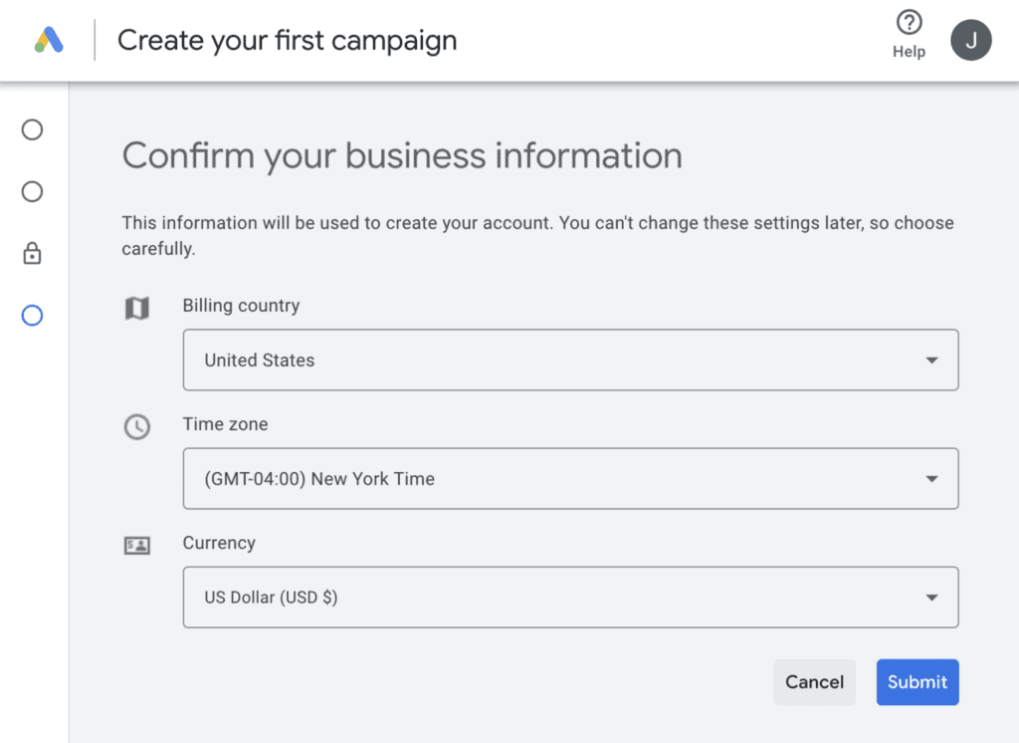Click the user avatar with letter J
The image size is (1019, 743).
pyautogui.click(x=970, y=39)
